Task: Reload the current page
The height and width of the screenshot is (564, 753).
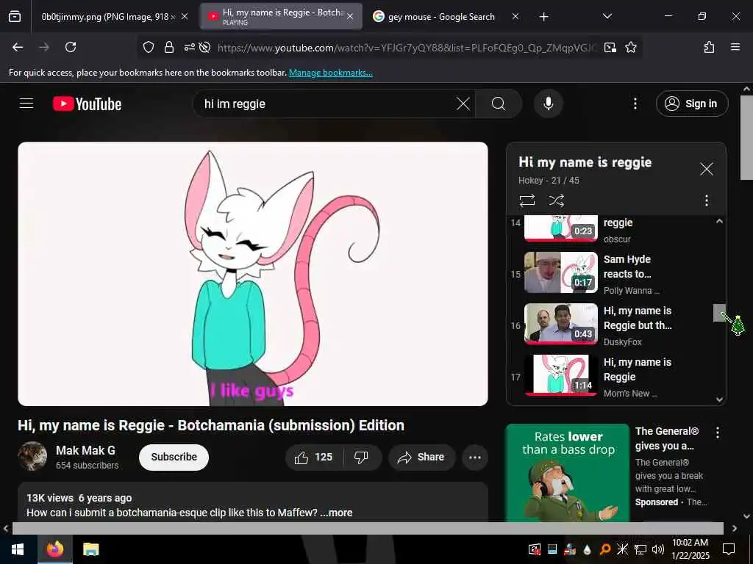Action: coord(71,47)
